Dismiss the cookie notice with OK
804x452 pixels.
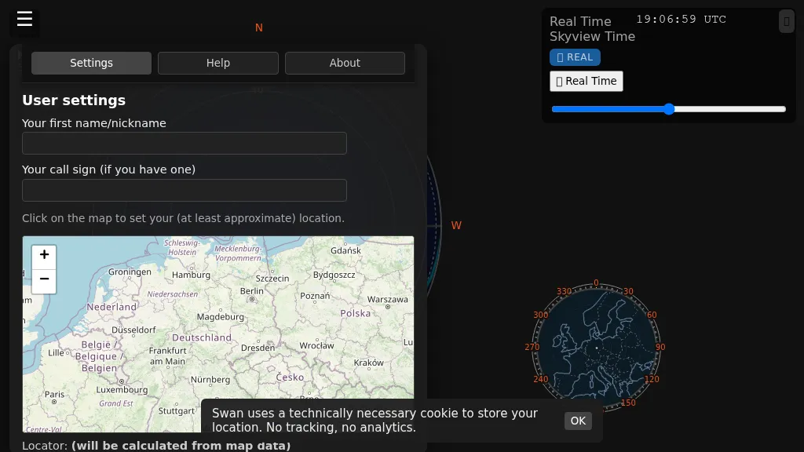click(x=578, y=421)
